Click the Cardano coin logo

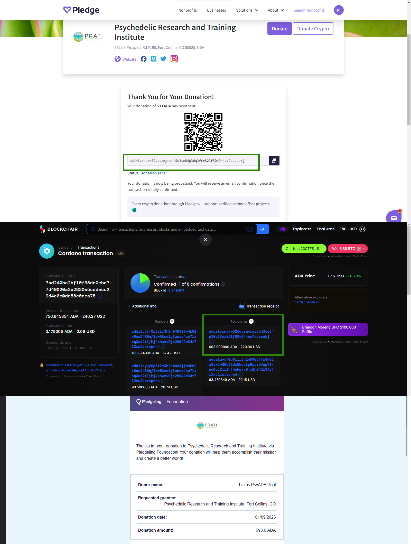pyautogui.click(x=47, y=251)
